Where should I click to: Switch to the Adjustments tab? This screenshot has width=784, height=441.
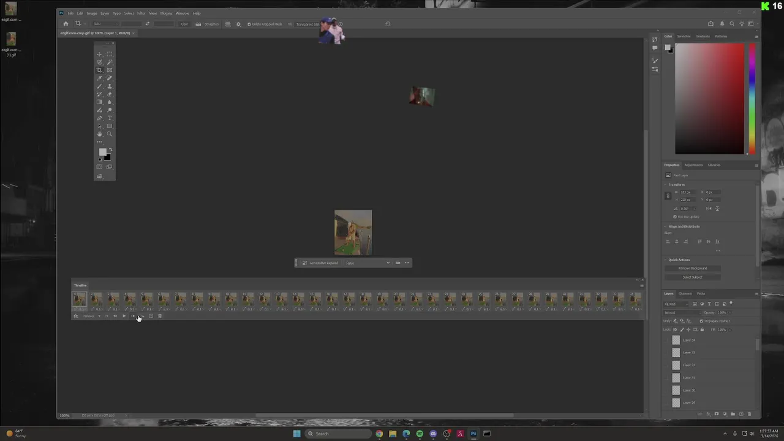[693, 165]
